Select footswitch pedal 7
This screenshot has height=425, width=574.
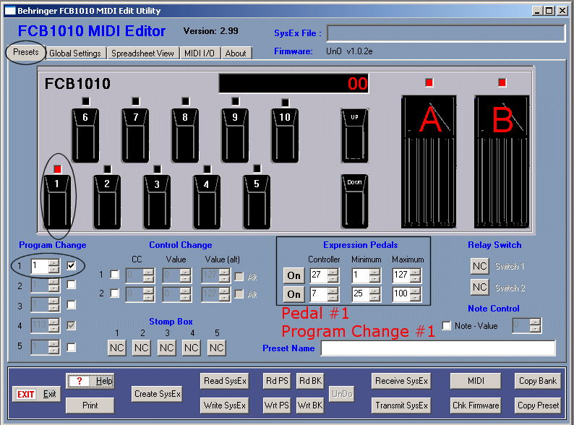coord(135,135)
